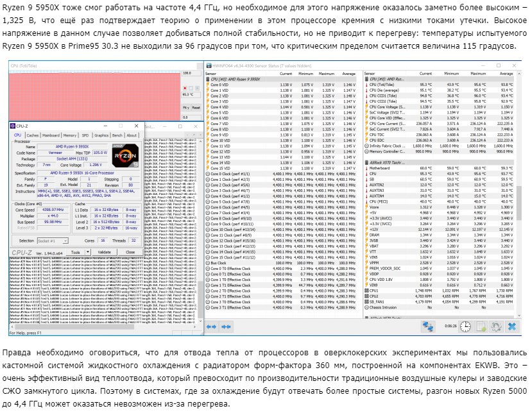Select the Core 1 T1 Effective Clock row

281,285
